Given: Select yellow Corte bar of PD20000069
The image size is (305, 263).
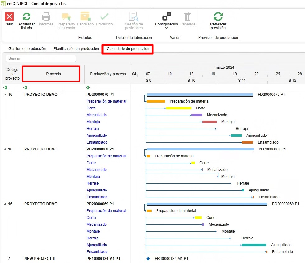Looking at the screenshot, I should pyautogui.click(x=198, y=218).
